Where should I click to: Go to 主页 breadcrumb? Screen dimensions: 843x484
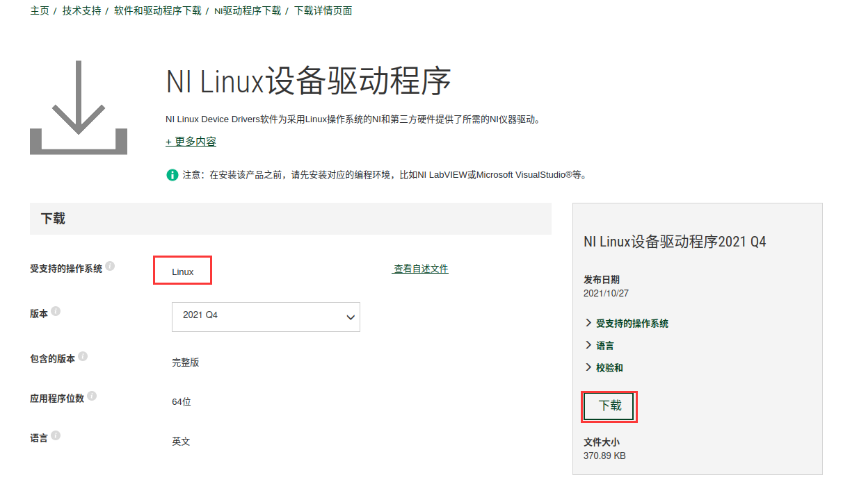coord(40,11)
